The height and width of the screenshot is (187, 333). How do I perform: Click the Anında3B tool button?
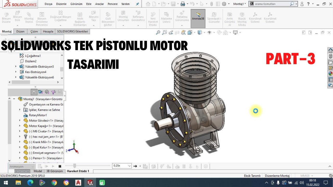tap(198, 18)
